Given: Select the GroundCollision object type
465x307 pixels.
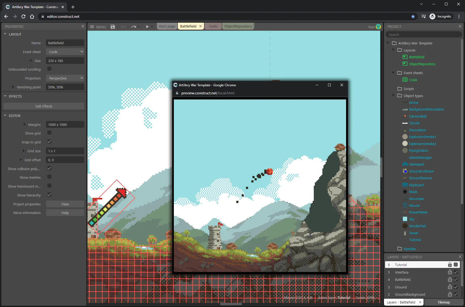Looking at the screenshot, I should tap(421, 171).
